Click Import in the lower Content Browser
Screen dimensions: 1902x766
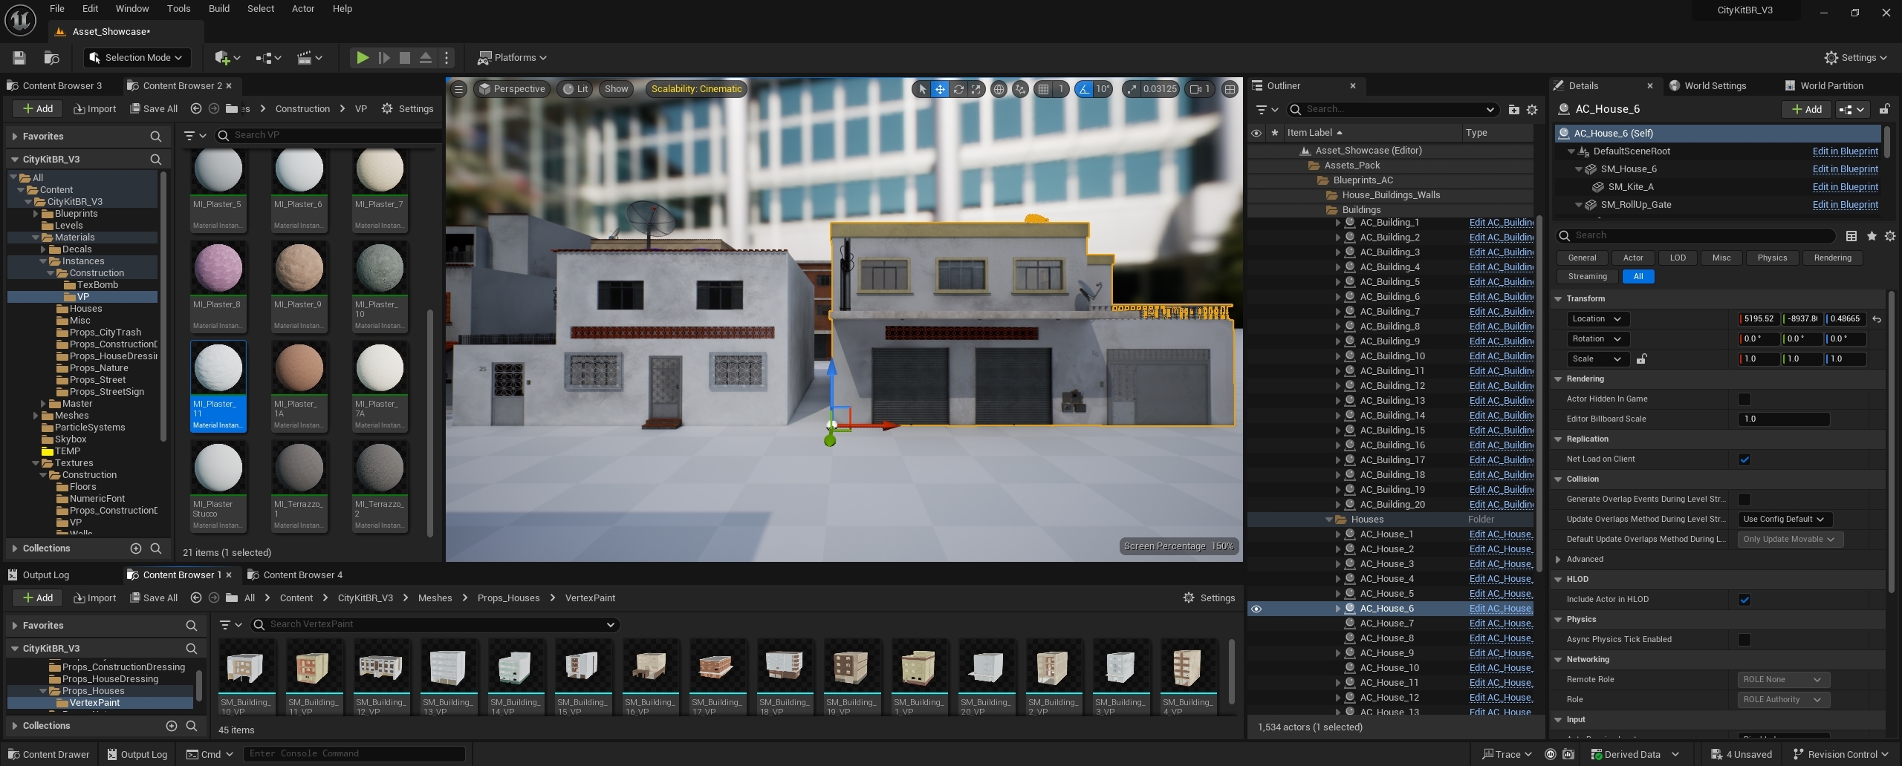point(95,598)
